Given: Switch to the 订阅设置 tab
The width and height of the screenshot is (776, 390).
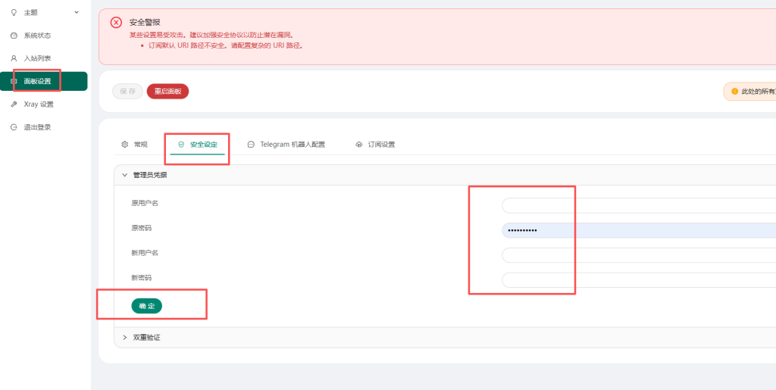Looking at the screenshot, I should tap(376, 145).
